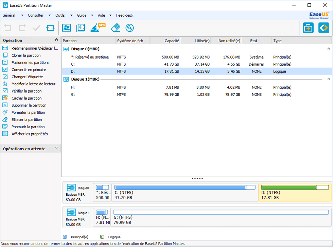Open the bootable disc creator icon
The height and width of the screenshot is (247, 333).
129,28
